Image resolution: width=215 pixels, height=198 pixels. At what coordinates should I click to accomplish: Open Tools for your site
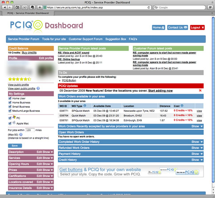pyautogui.click(x=54, y=39)
